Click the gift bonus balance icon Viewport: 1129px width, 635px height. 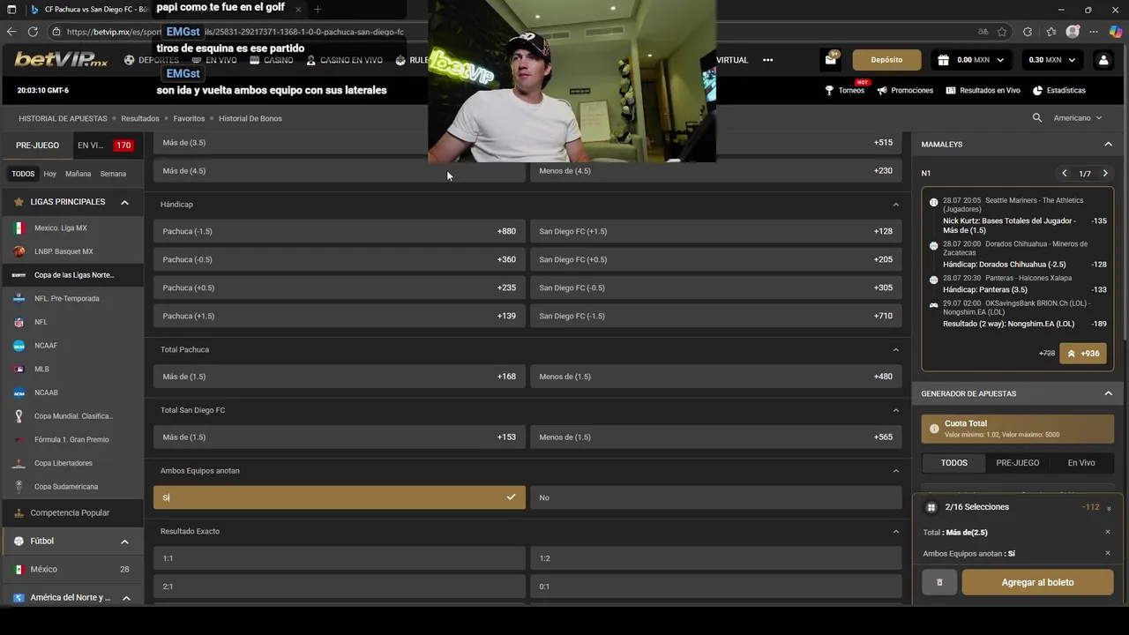click(x=943, y=60)
